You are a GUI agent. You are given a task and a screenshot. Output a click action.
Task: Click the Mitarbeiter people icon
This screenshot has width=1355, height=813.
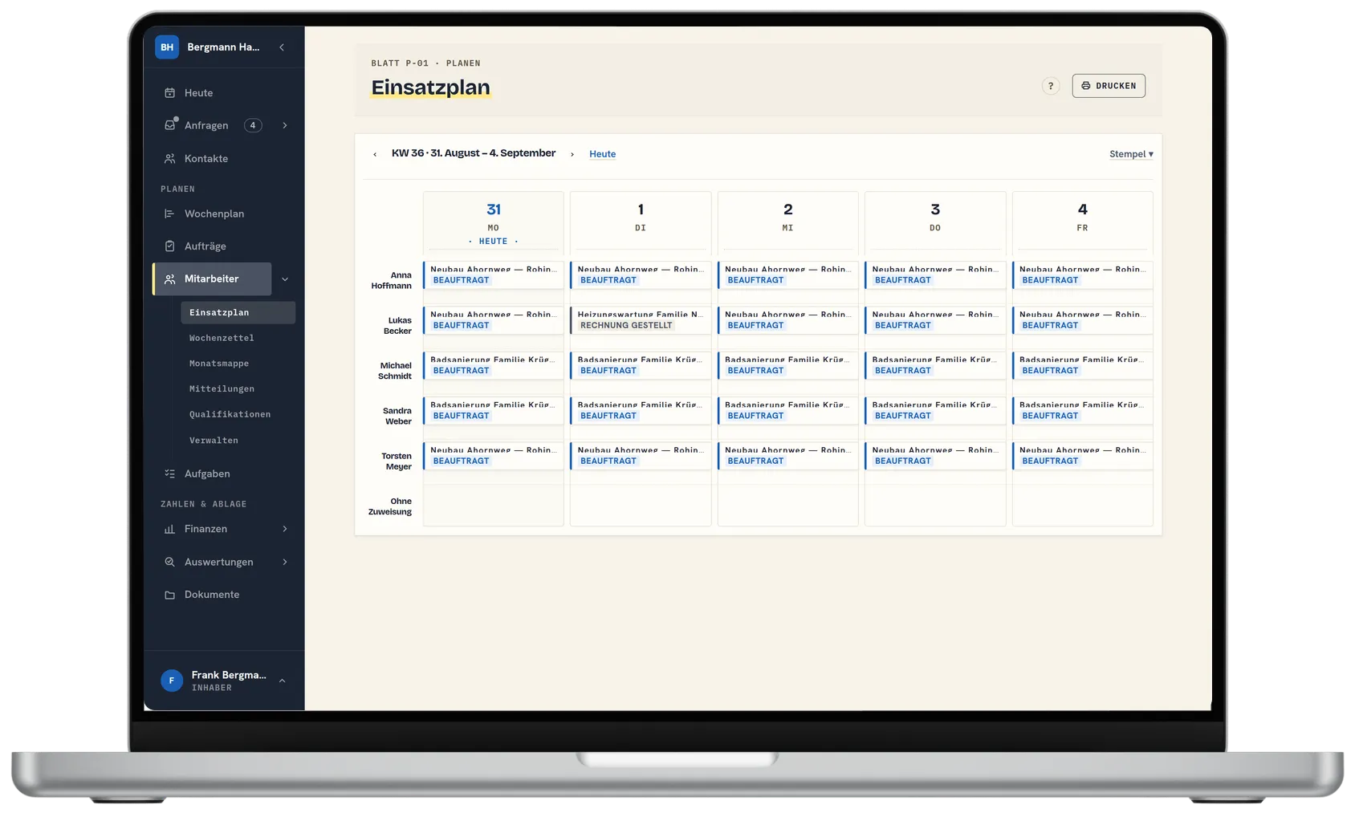[x=169, y=279]
